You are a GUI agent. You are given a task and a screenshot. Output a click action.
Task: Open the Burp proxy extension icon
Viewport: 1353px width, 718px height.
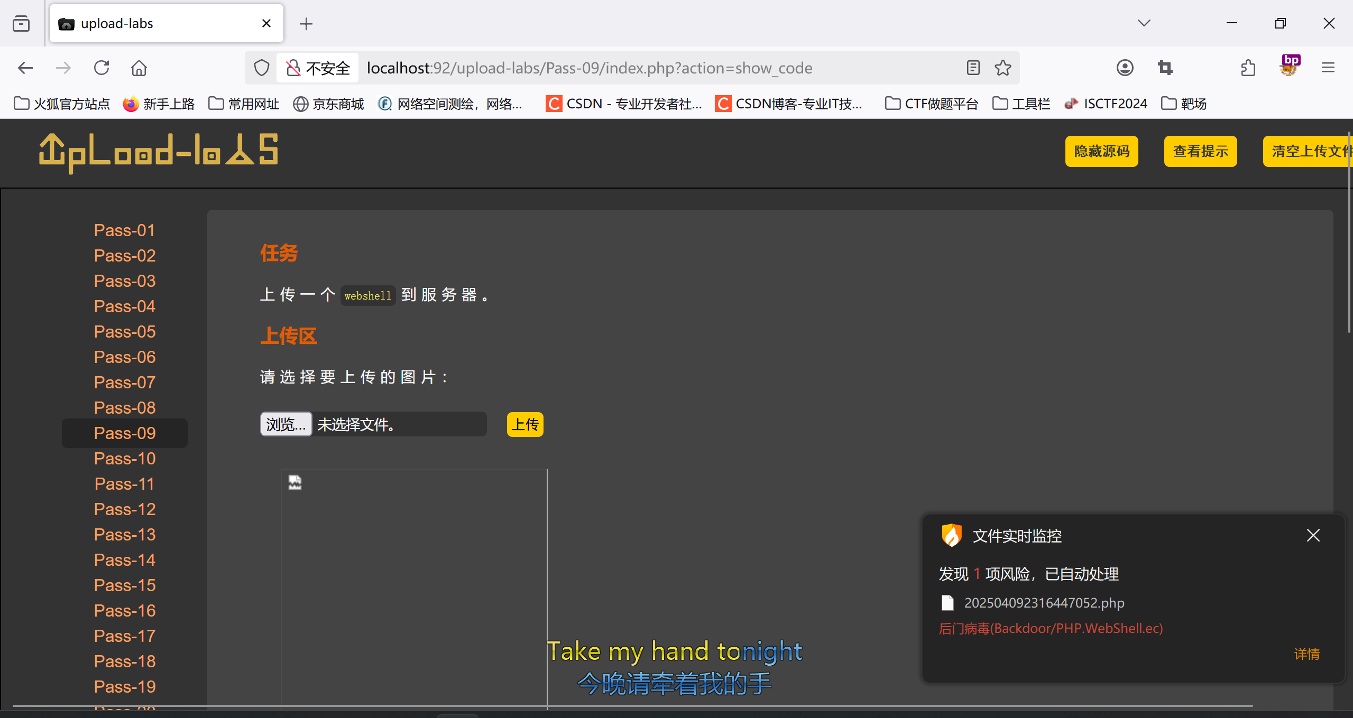pos(1289,66)
